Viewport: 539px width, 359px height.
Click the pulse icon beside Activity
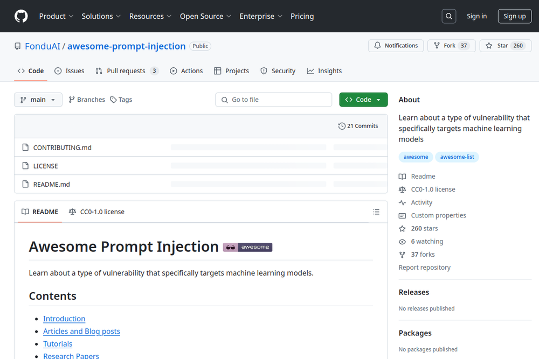click(x=402, y=202)
